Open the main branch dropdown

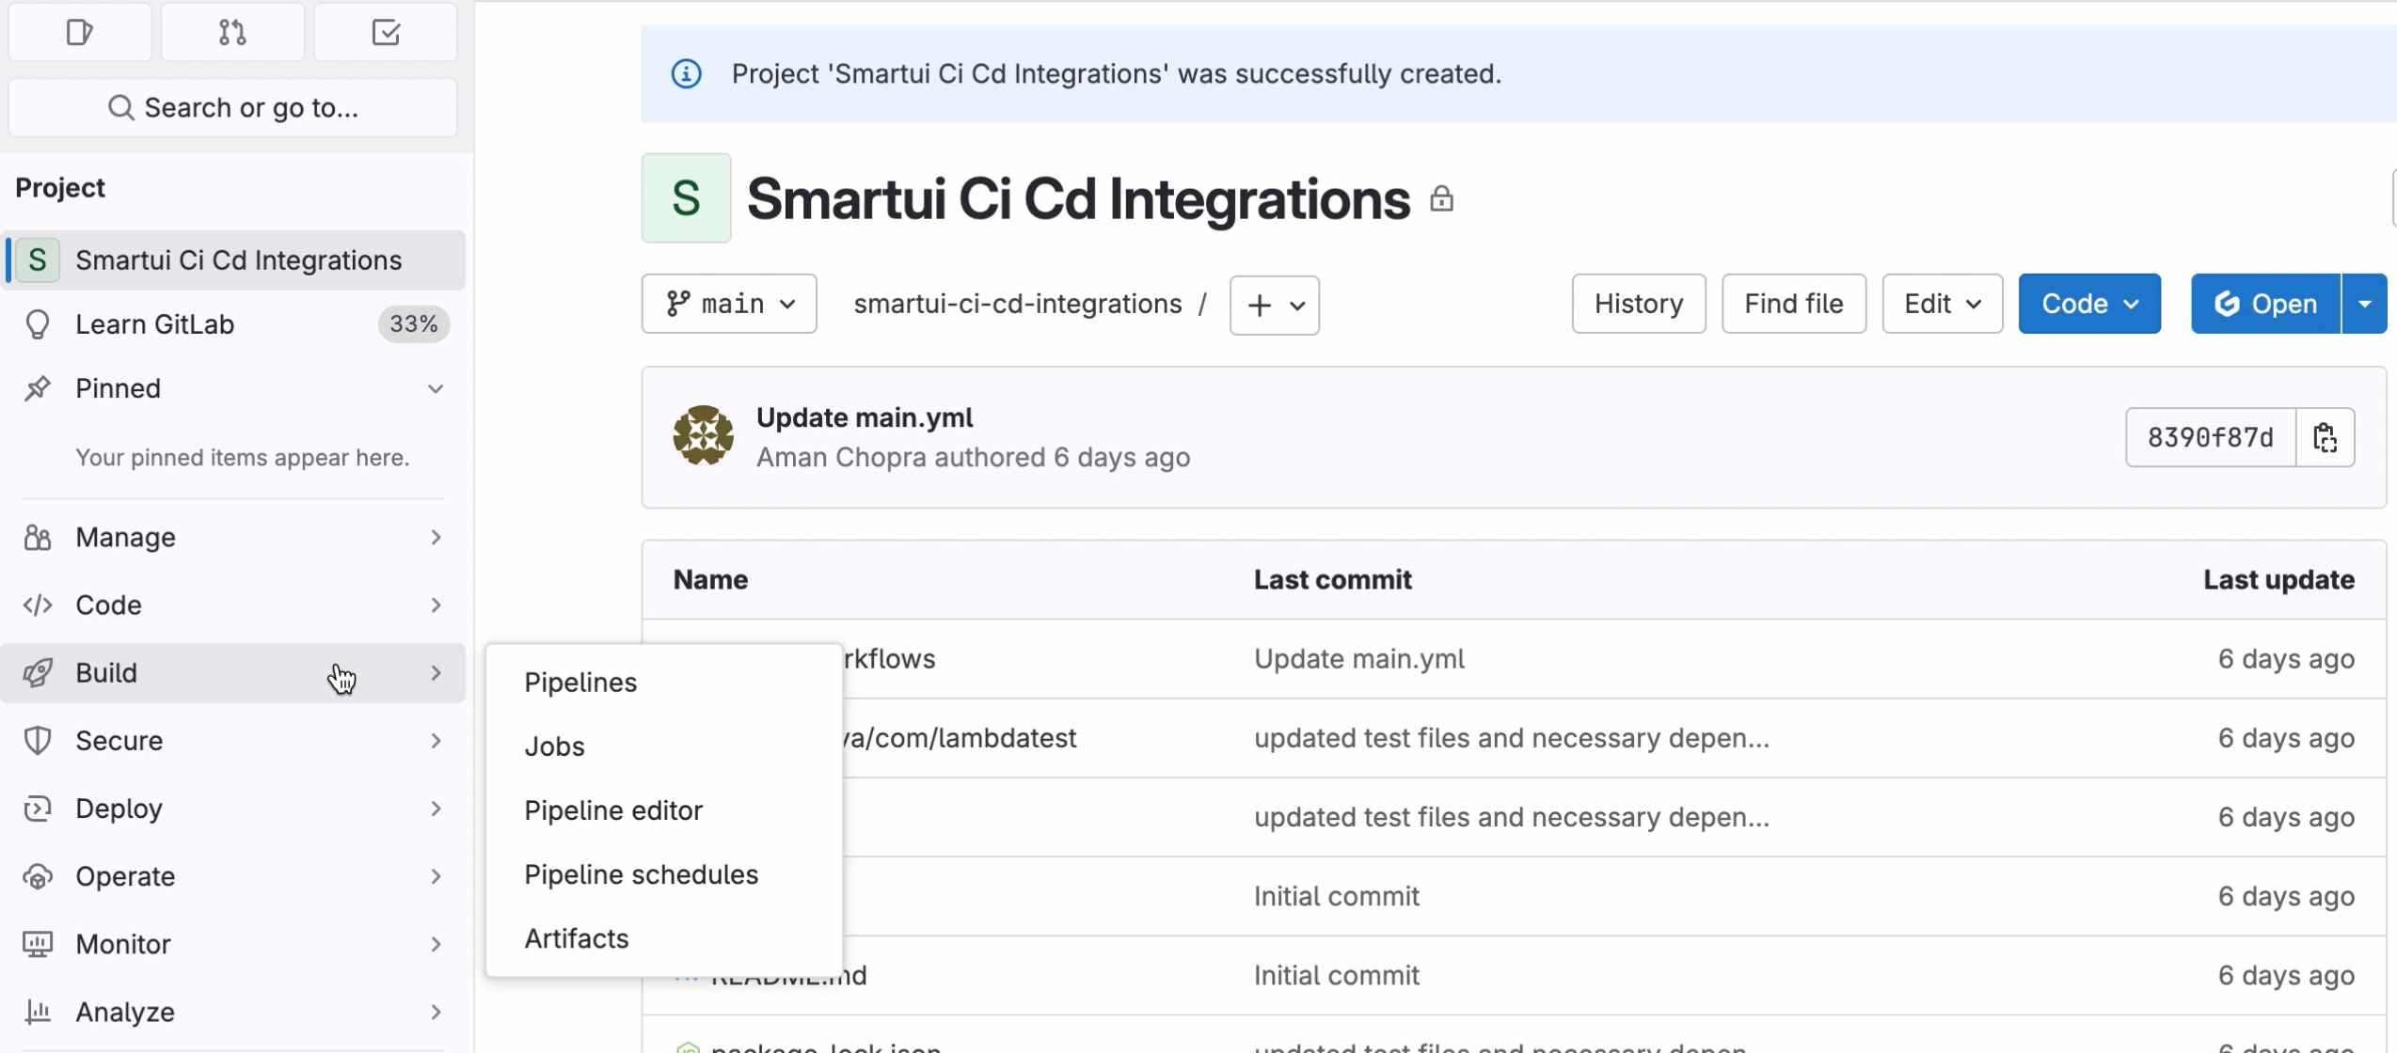tap(729, 304)
